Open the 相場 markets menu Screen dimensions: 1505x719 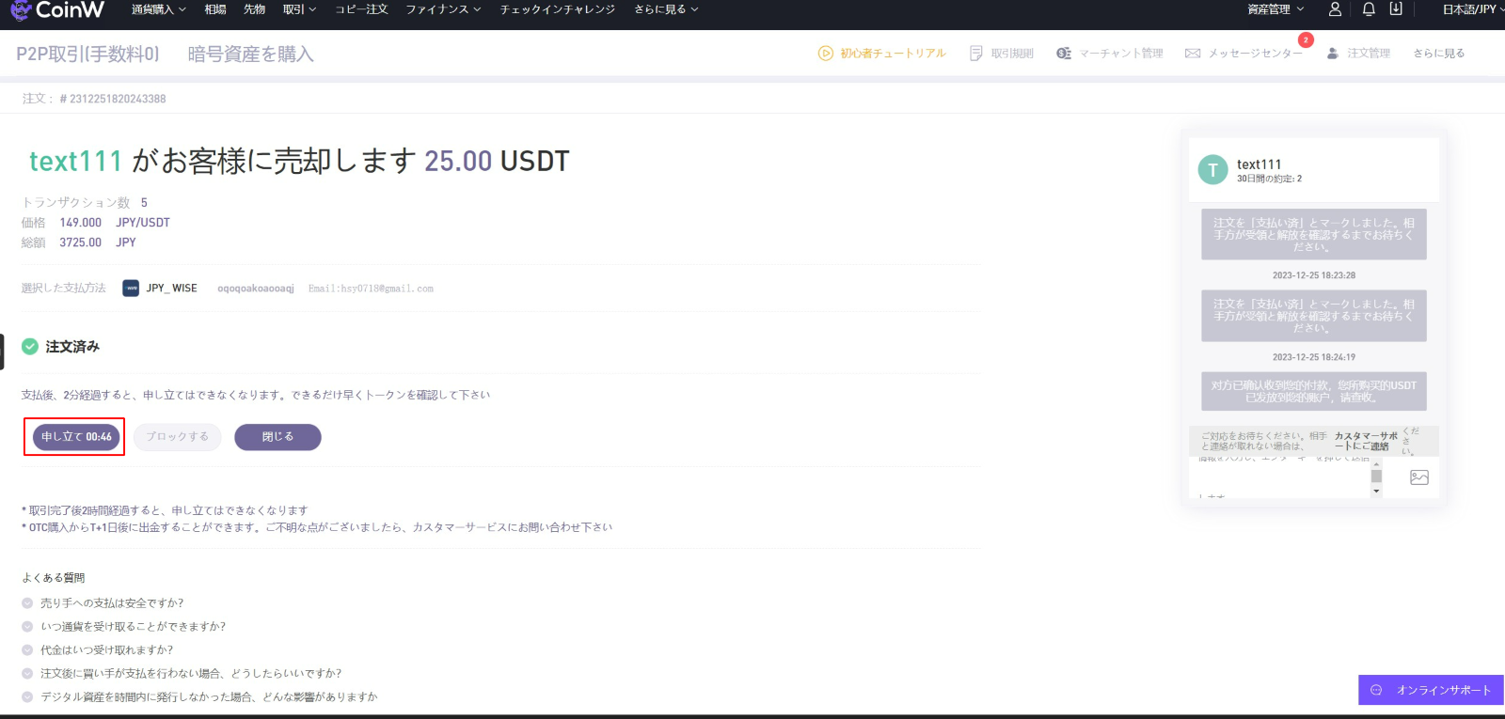tap(215, 9)
